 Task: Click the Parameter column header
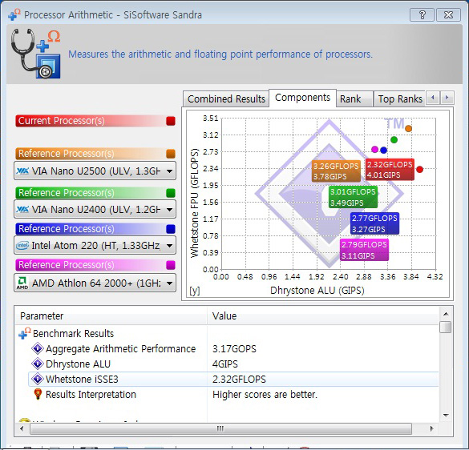111,315
